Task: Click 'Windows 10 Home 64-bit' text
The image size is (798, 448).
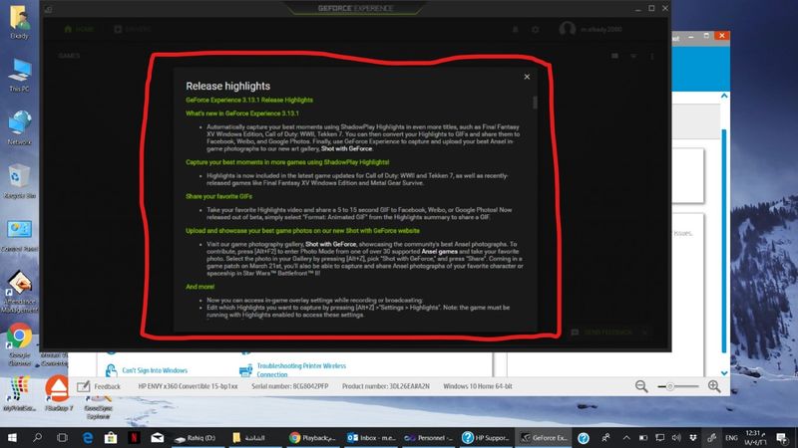Action: click(478, 386)
